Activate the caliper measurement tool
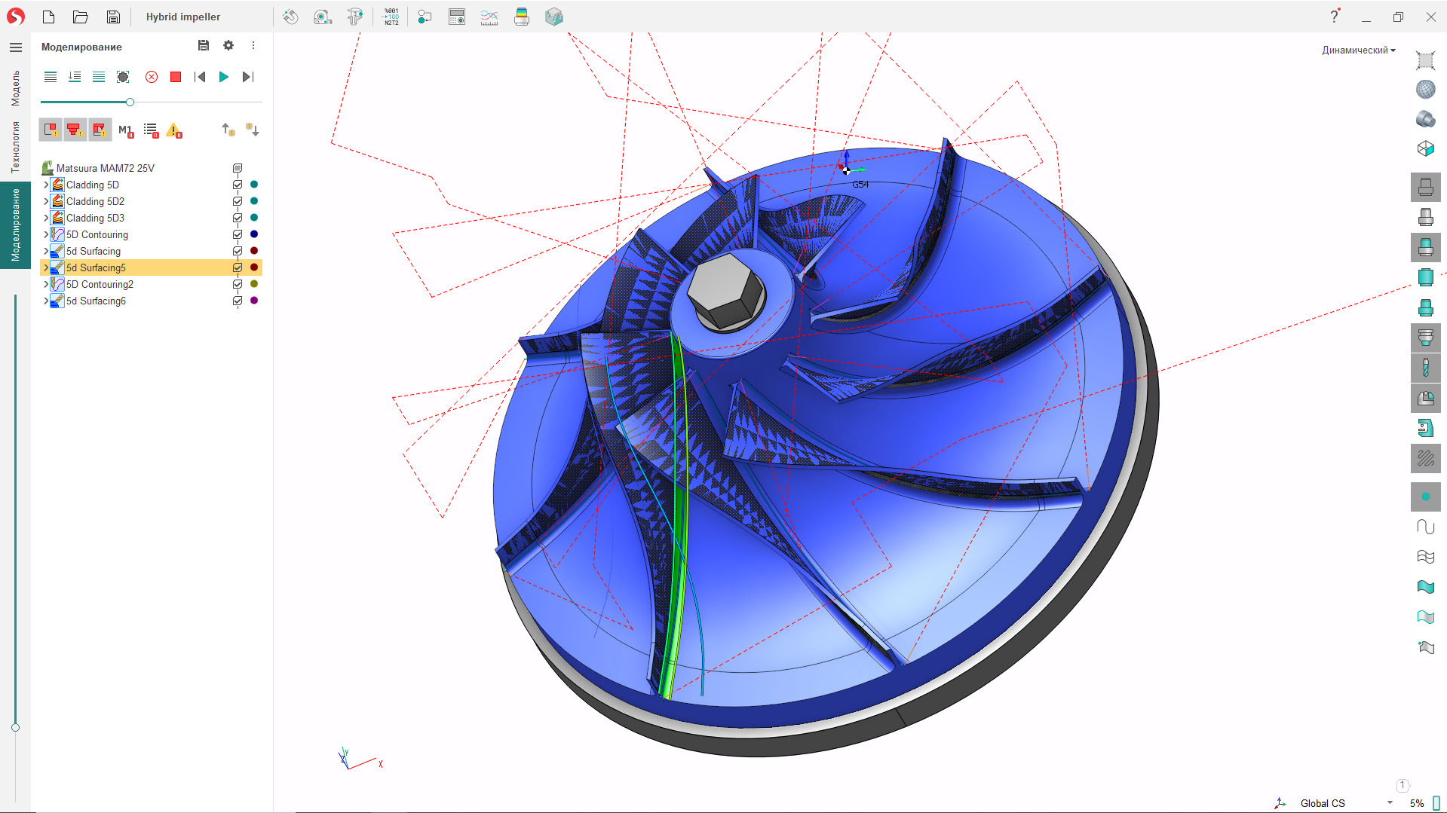This screenshot has width=1447, height=813. (354, 17)
